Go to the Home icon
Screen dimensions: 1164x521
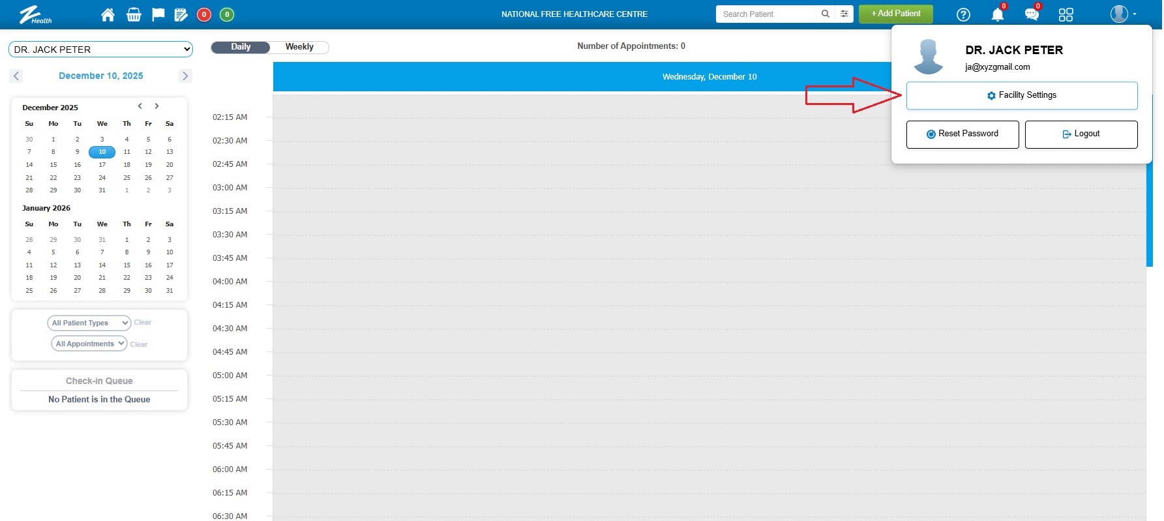pos(108,14)
